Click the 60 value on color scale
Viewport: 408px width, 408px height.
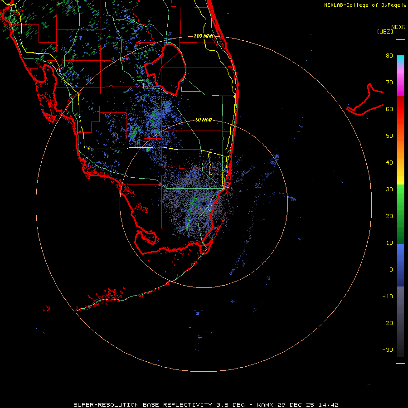(389, 109)
